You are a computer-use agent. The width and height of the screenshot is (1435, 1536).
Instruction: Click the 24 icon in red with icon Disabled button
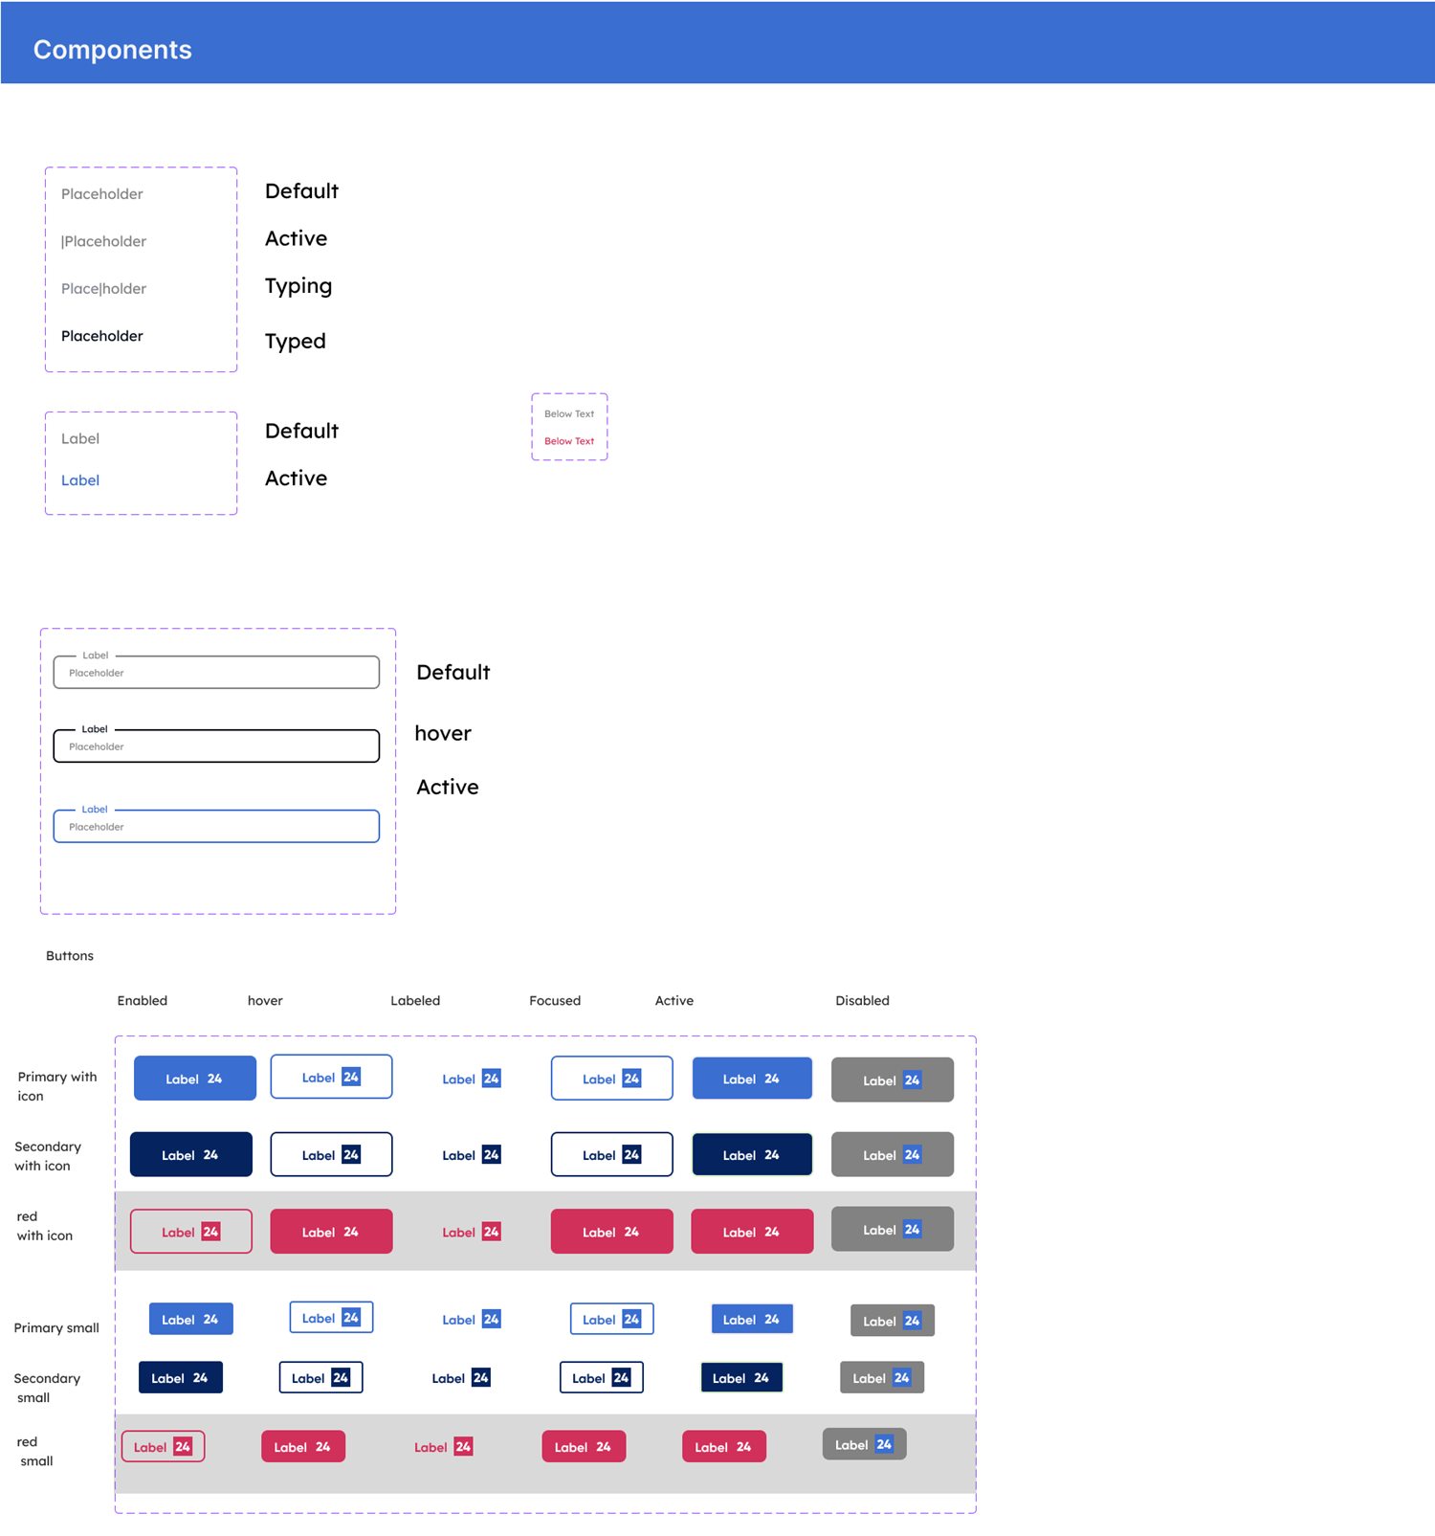point(912,1229)
